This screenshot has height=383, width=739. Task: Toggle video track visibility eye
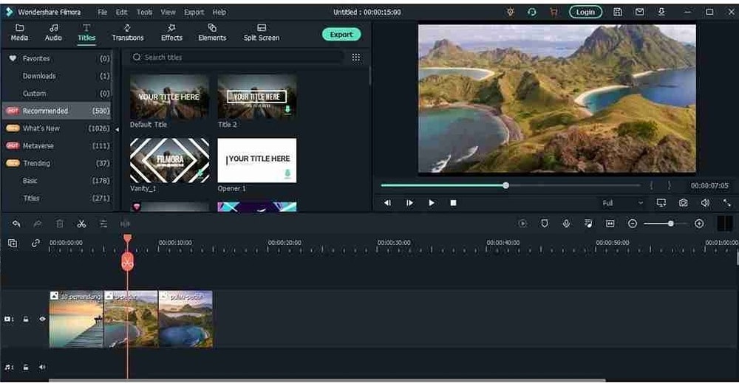[42, 320]
